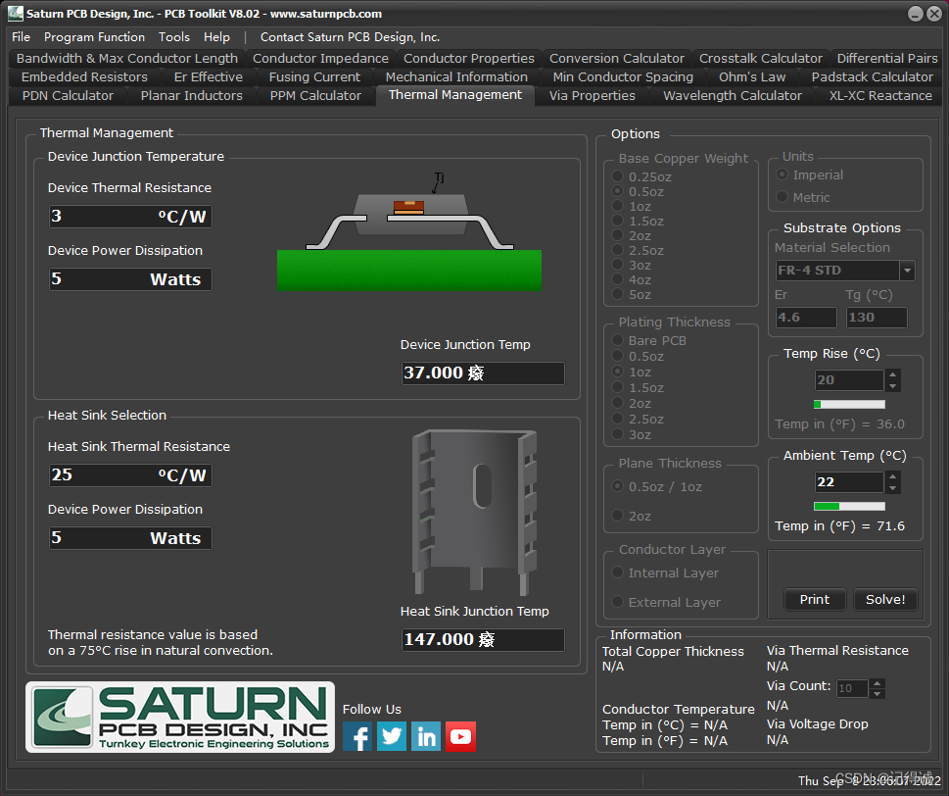
Task: Click the Heat Sink Junction Temp result
Action: [483, 640]
